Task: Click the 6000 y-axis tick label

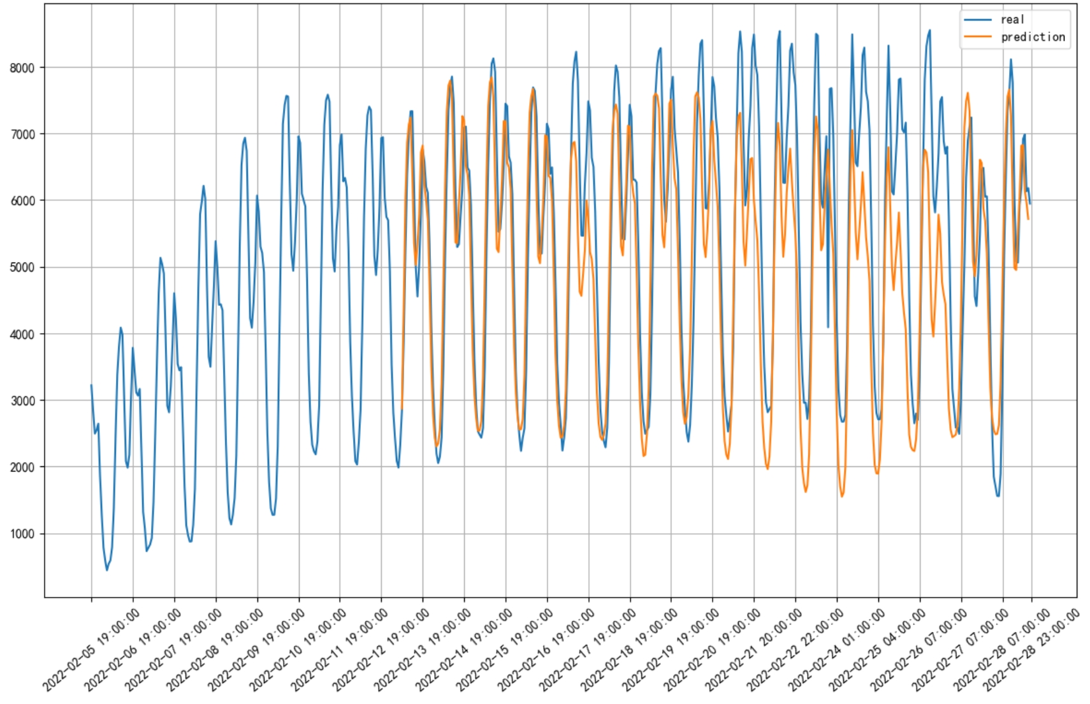Action: (x=22, y=201)
